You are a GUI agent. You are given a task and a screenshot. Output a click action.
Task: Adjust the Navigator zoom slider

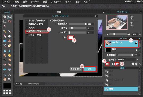118,34
